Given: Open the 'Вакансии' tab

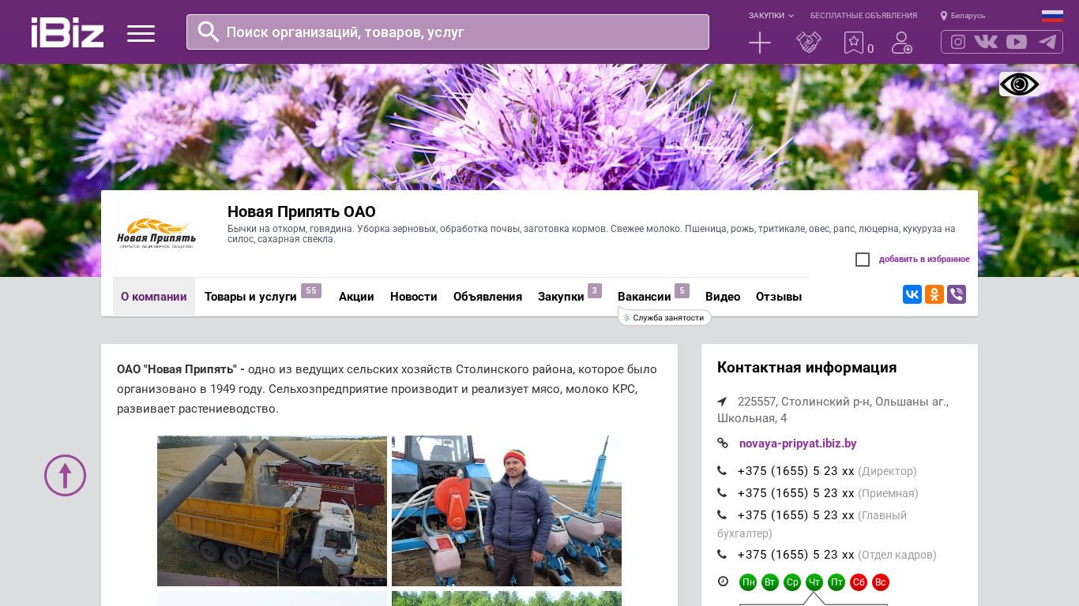Looking at the screenshot, I should [644, 297].
